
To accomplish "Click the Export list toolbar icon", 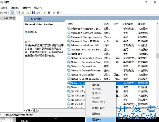I will point(27,13).
